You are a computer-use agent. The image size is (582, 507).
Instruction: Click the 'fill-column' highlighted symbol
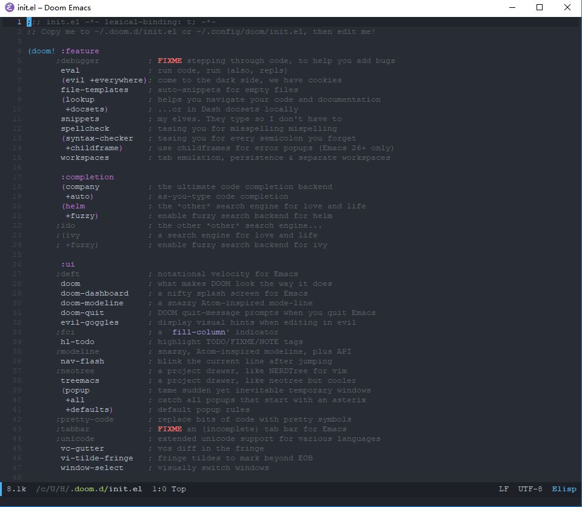[199, 333]
